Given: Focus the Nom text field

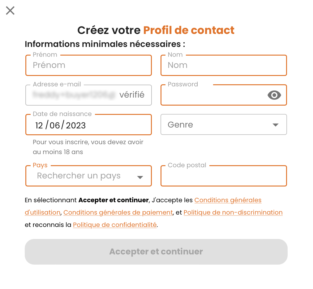Looking at the screenshot, I should point(224,65).
